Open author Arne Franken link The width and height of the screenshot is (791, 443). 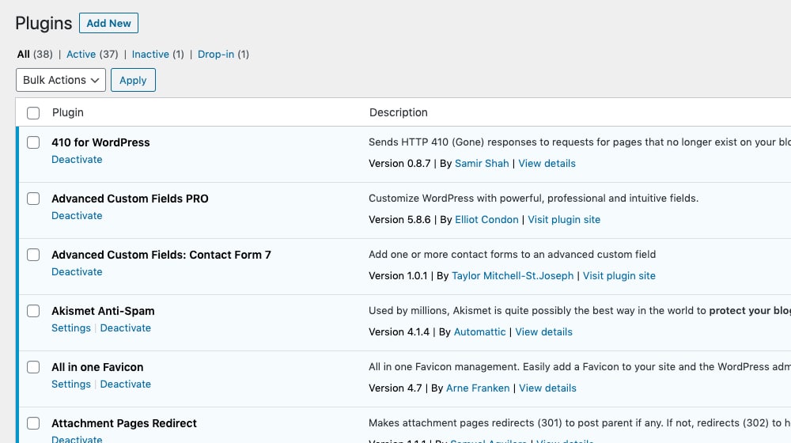pyautogui.click(x=478, y=388)
